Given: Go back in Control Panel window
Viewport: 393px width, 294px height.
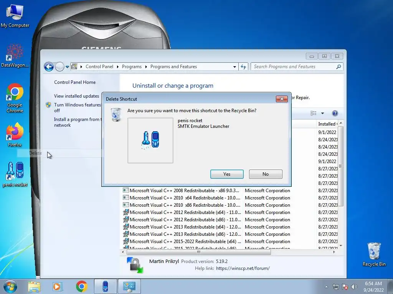Looking at the screenshot, I should point(49,67).
